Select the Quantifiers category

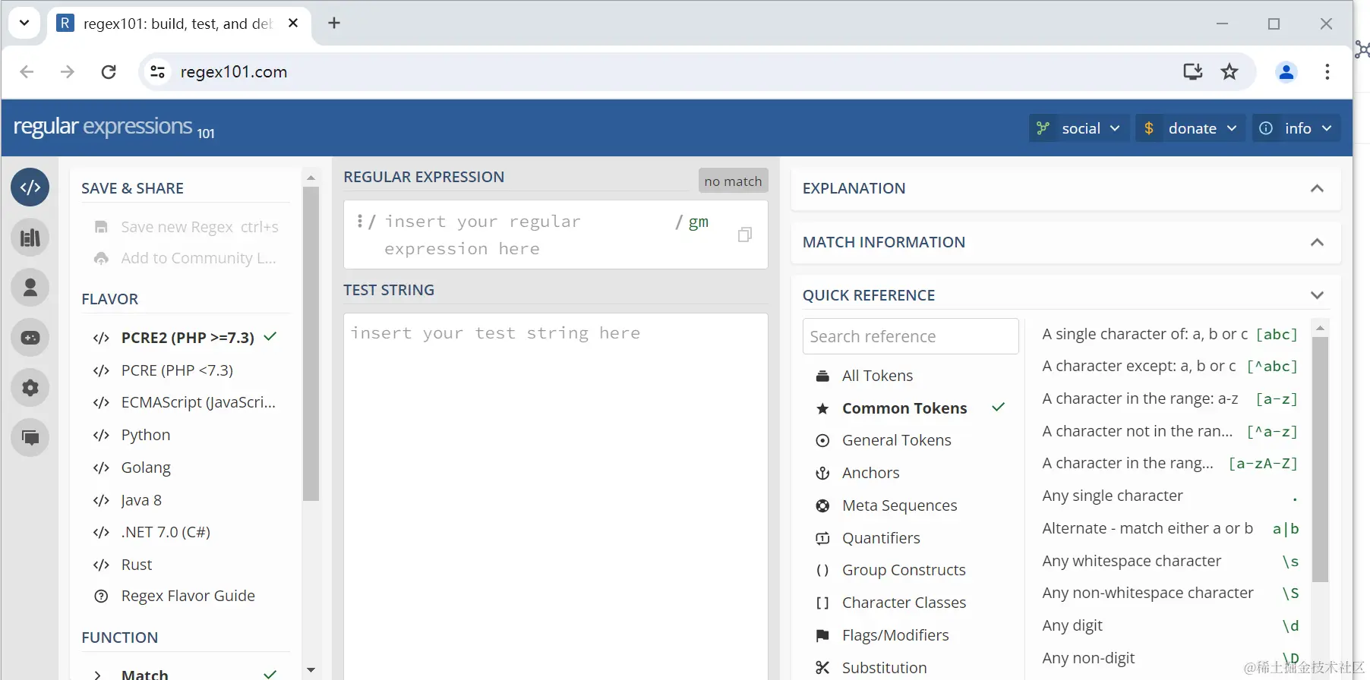[911, 538]
